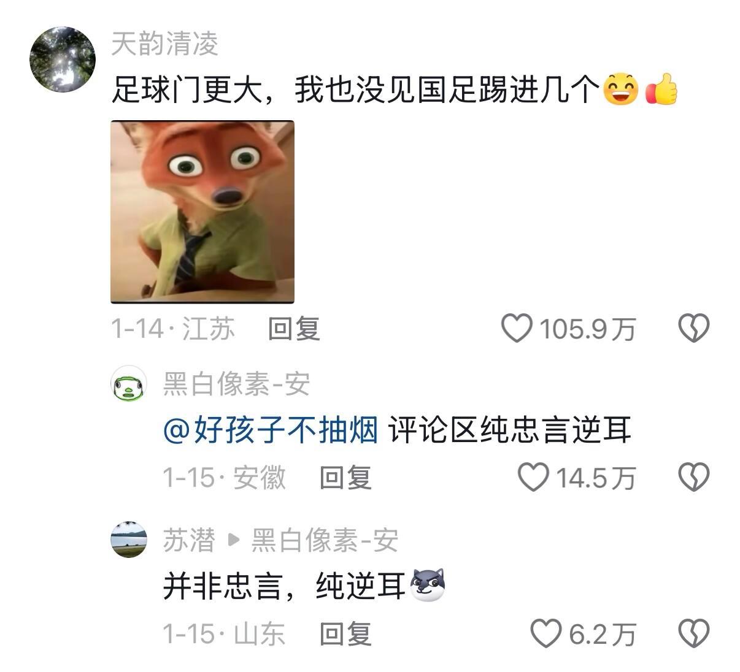Reply to 黑白像素-安 using 回复

click(346, 478)
